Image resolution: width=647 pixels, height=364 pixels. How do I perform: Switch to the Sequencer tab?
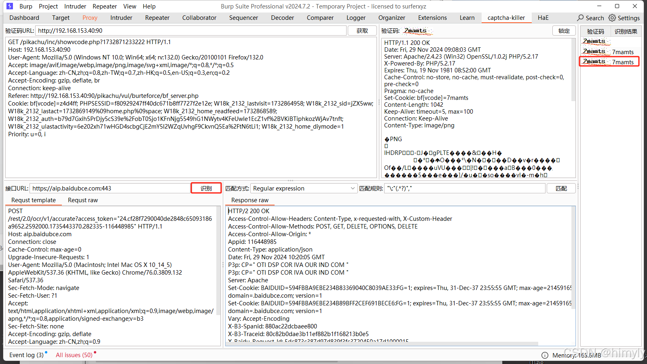pyautogui.click(x=243, y=18)
